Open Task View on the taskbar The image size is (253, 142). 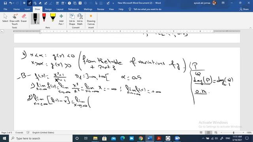click(86, 138)
